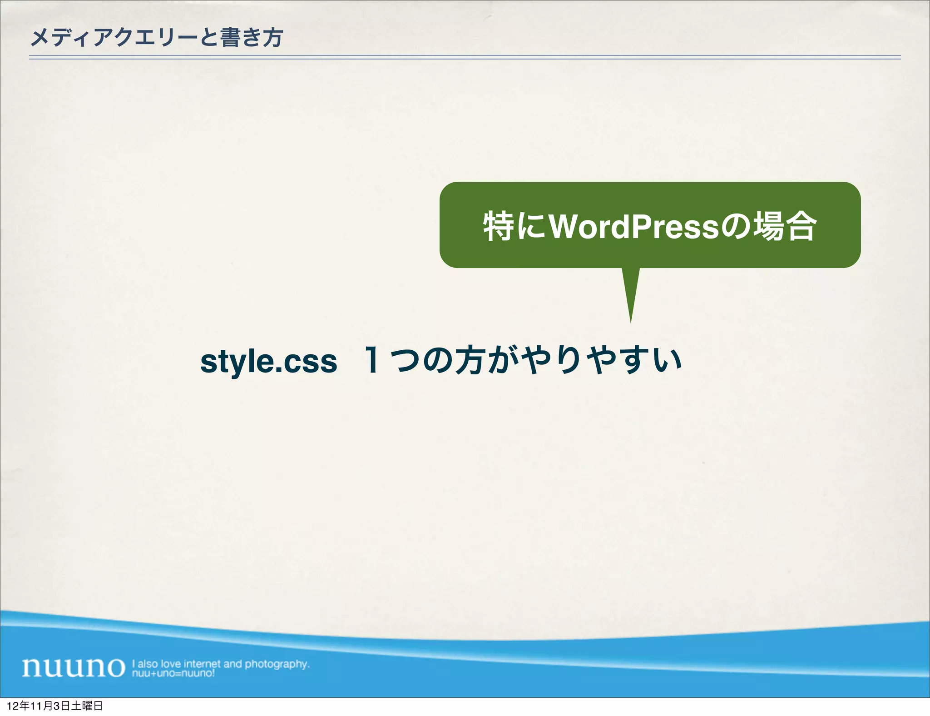The image size is (930, 716).
Task: Click the main line style.css １つの方がやりやすい
Action: [441, 361]
